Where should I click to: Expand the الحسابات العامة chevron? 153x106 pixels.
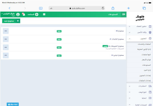pyautogui.click(x=130, y=105)
